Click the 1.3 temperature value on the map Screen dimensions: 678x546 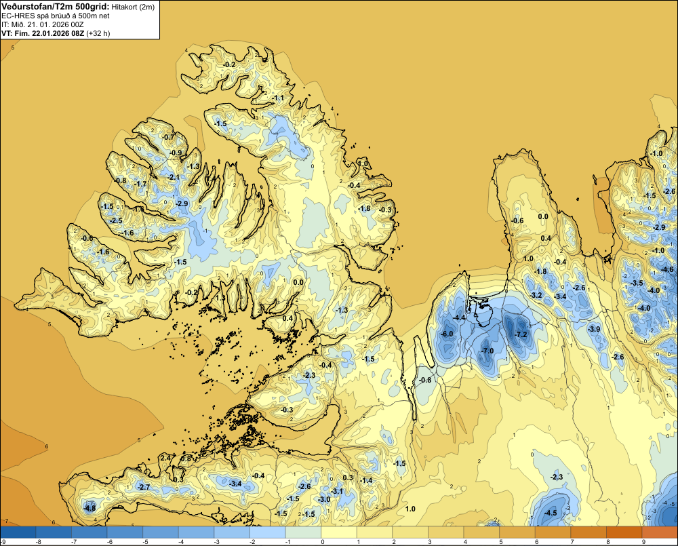(x=220, y=298)
